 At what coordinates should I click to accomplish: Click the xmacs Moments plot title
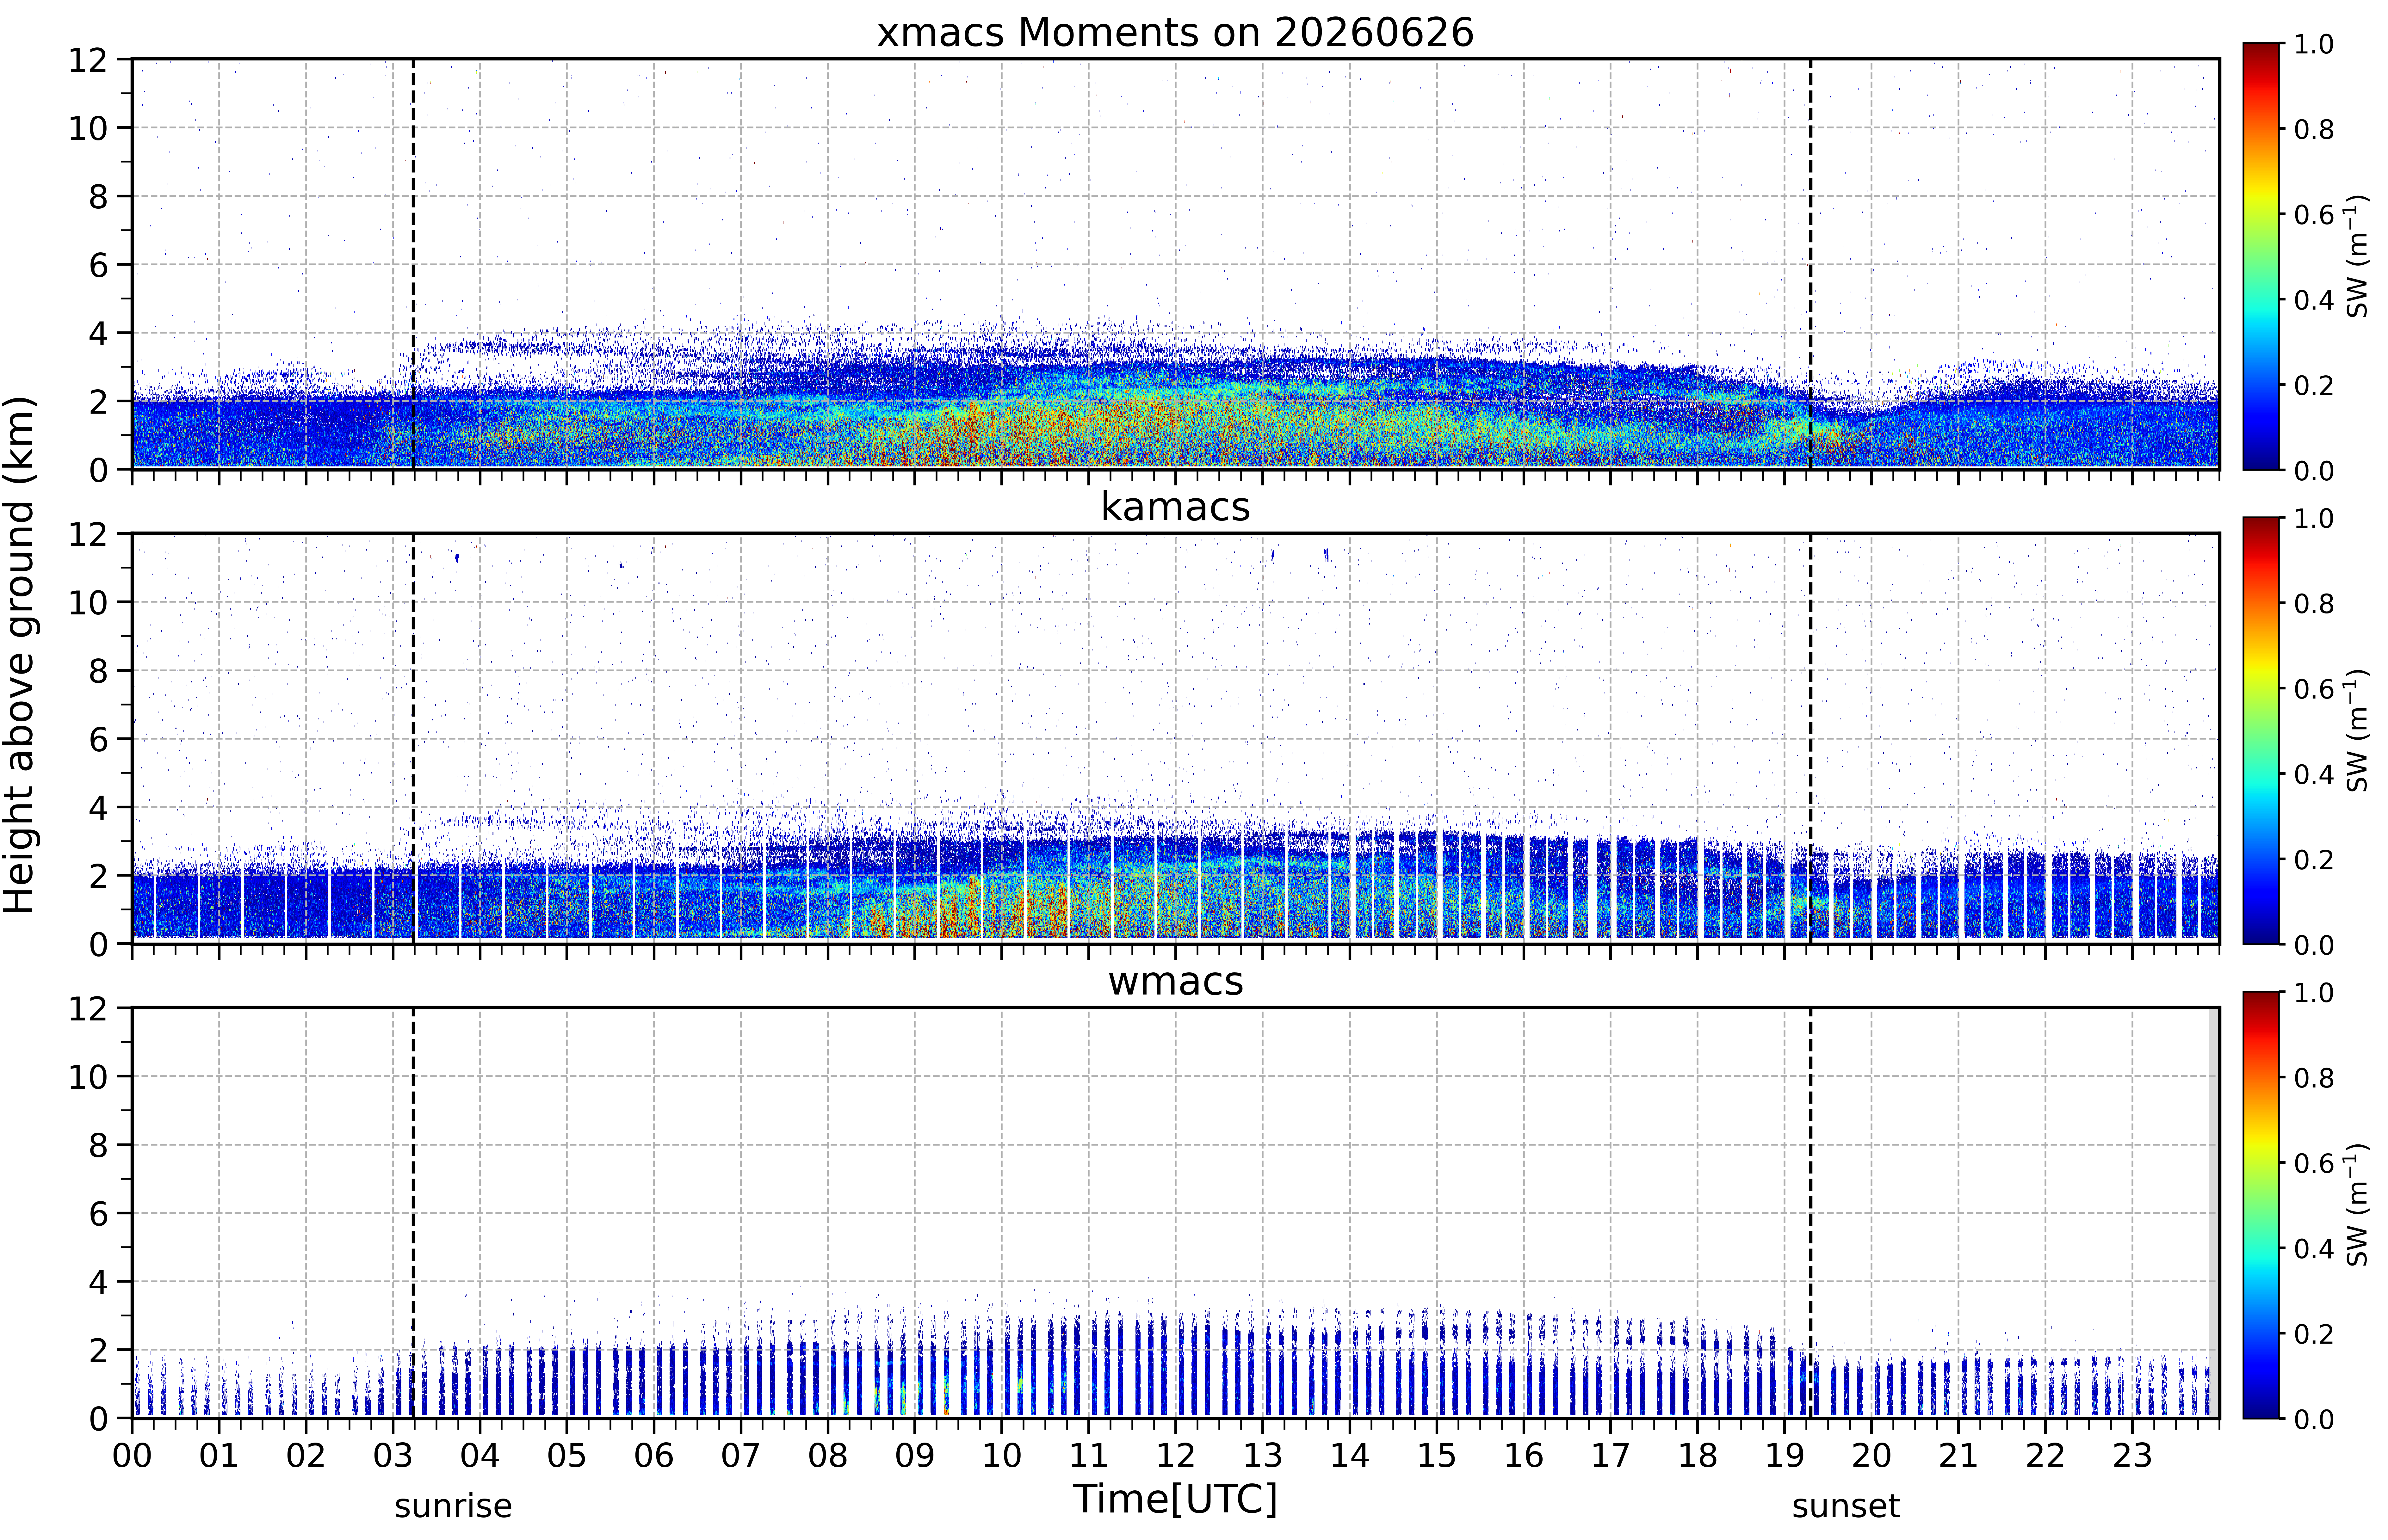[1175, 33]
